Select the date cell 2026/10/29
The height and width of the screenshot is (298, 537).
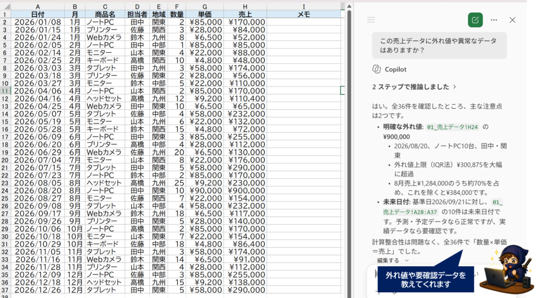38,244
